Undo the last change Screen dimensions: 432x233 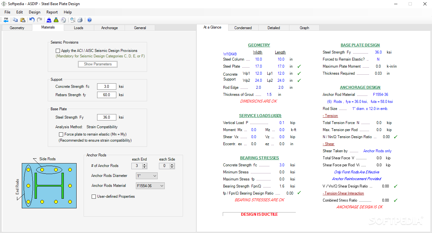tap(32, 20)
